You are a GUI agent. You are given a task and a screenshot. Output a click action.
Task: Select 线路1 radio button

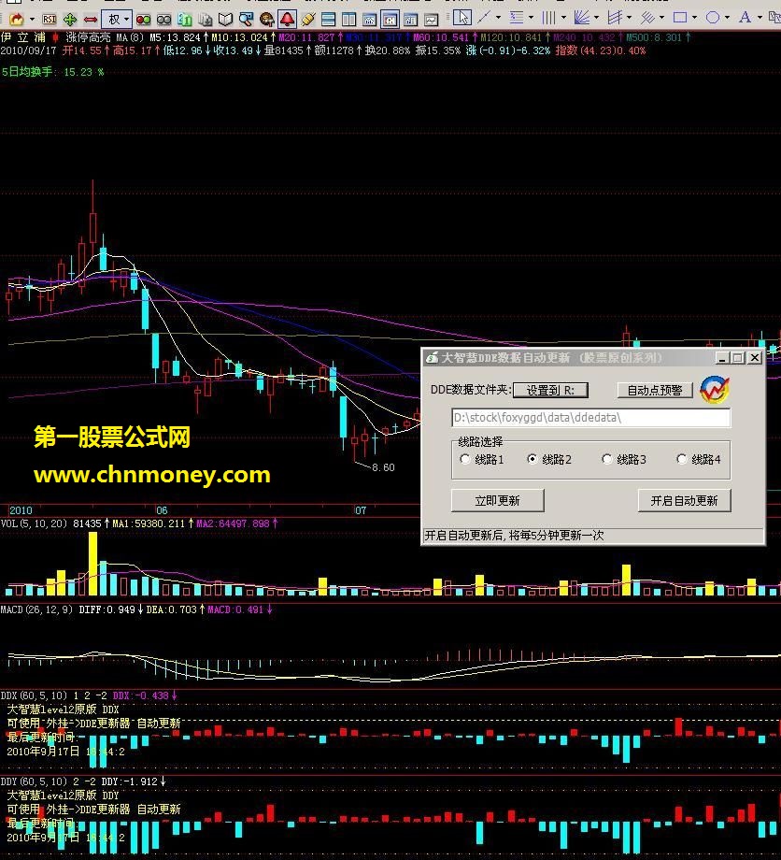click(465, 459)
